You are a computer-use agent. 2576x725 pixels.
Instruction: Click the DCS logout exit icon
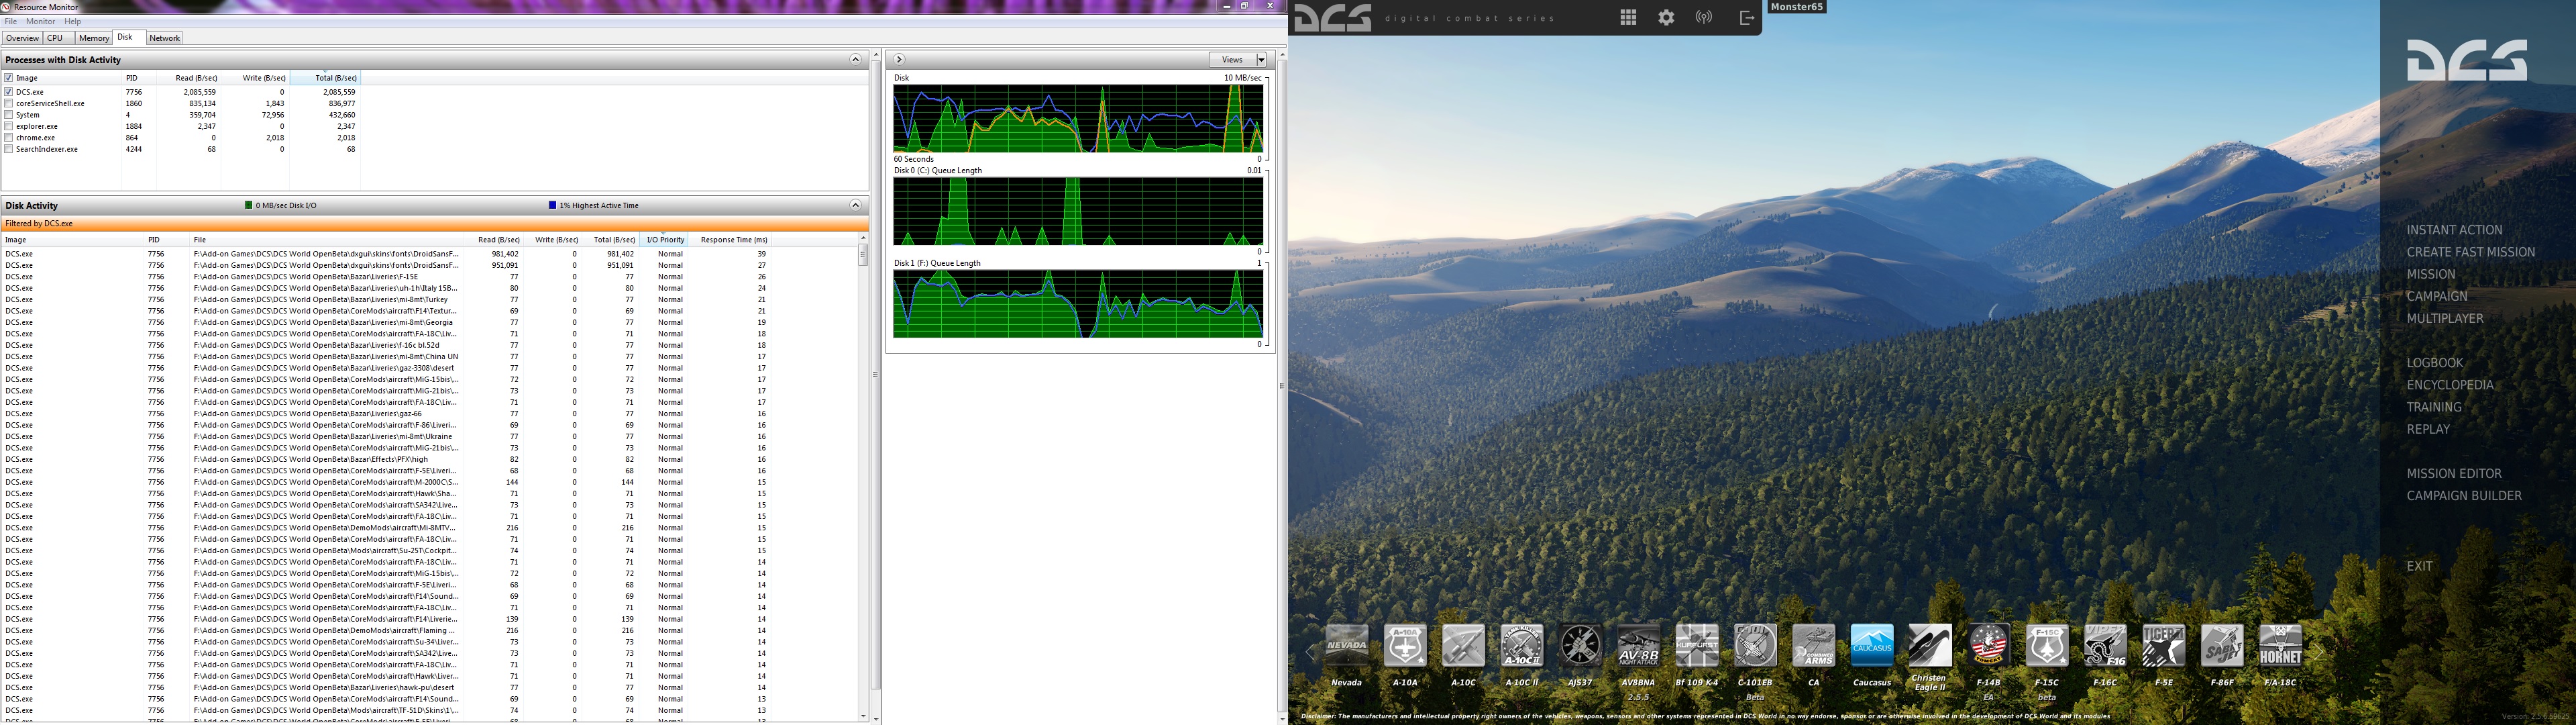click(x=1747, y=17)
